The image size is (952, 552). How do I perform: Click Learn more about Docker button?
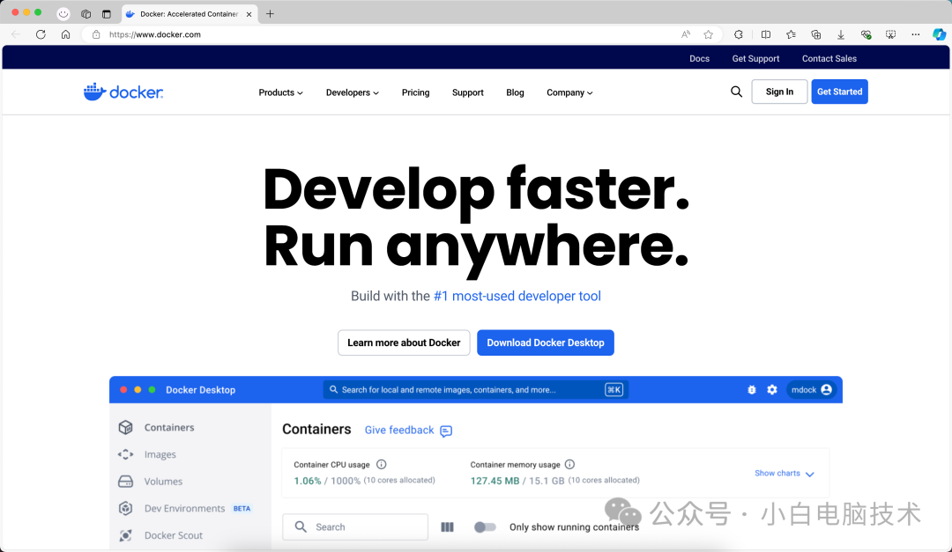(404, 342)
